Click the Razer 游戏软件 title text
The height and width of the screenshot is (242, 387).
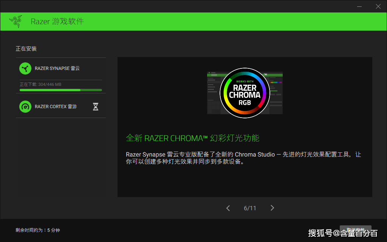click(57, 22)
